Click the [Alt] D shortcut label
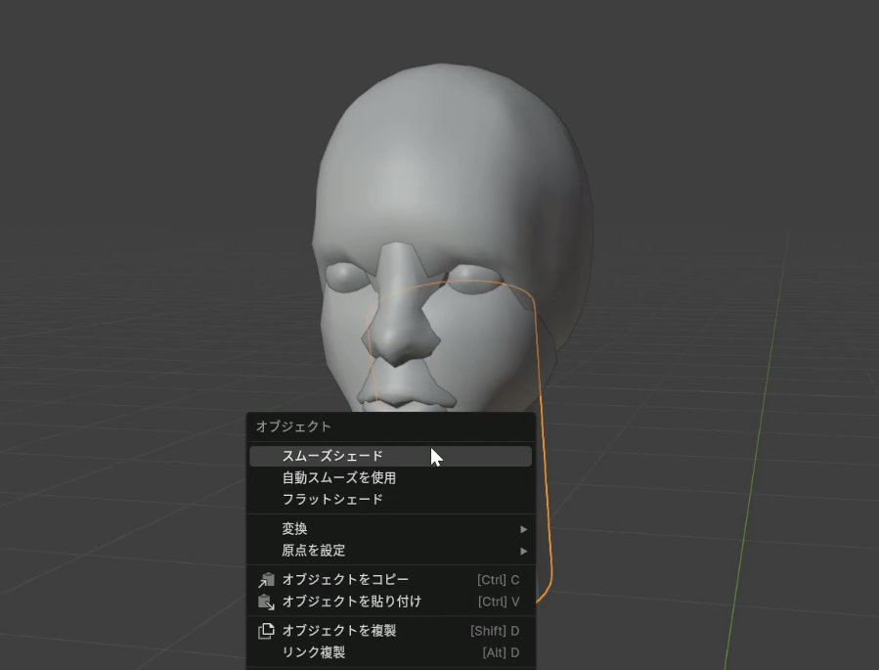Image resolution: width=879 pixels, height=670 pixels. click(502, 652)
